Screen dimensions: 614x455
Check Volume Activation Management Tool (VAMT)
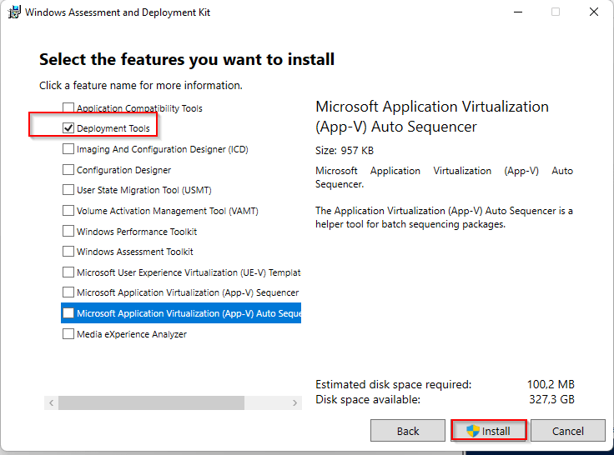pos(68,211)
